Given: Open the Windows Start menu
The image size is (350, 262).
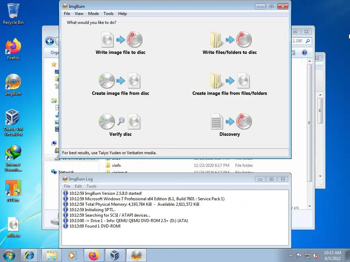Looking at the screenshot, I should (9, 255).
